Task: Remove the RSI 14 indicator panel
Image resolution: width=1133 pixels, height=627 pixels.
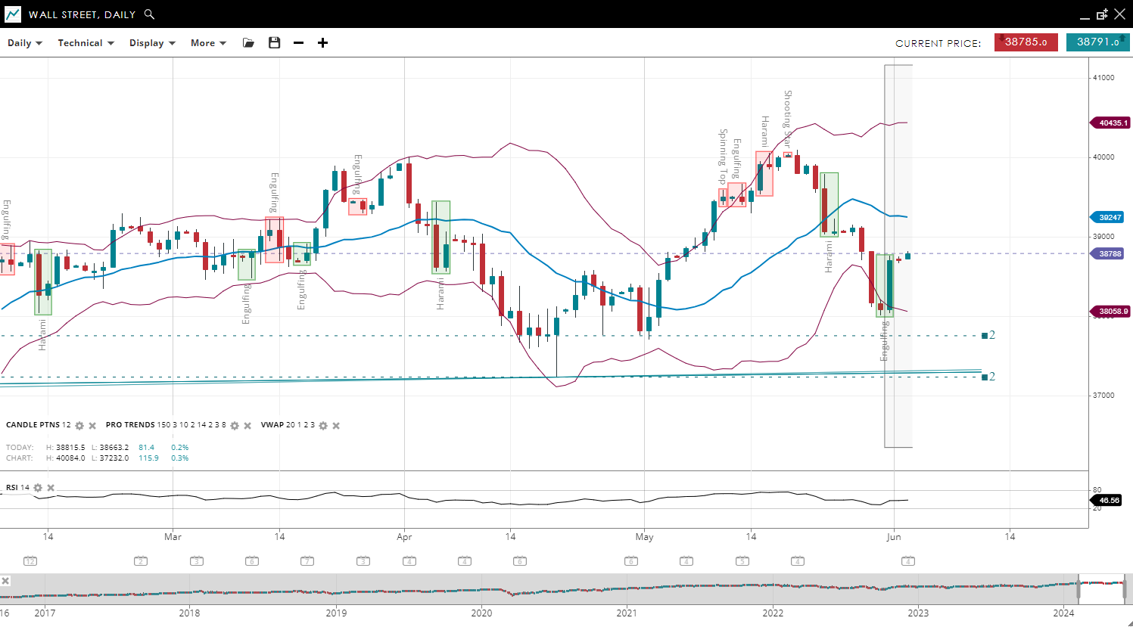Action: pyautogui.click(x=51, y=488)
